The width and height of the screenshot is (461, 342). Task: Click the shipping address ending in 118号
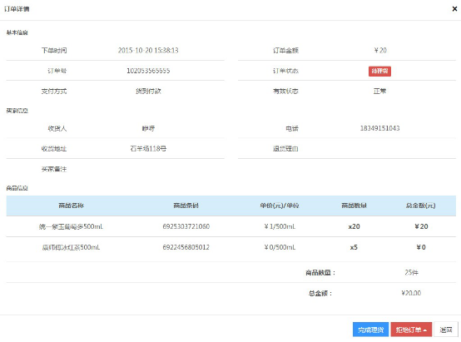[148, 148]
